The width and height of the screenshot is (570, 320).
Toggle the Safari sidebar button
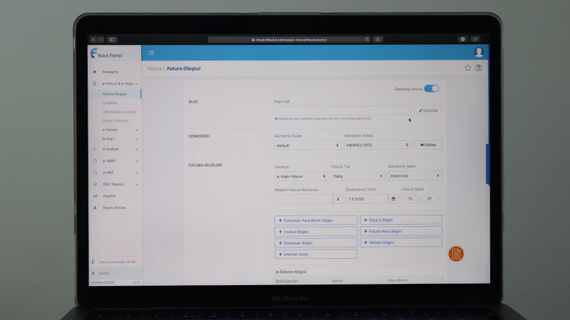point(112,40)
